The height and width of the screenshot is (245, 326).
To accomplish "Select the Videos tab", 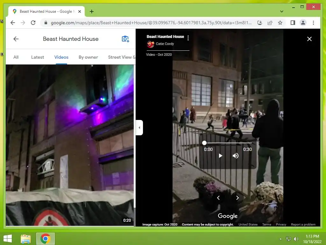I will (x=61, y=57).
